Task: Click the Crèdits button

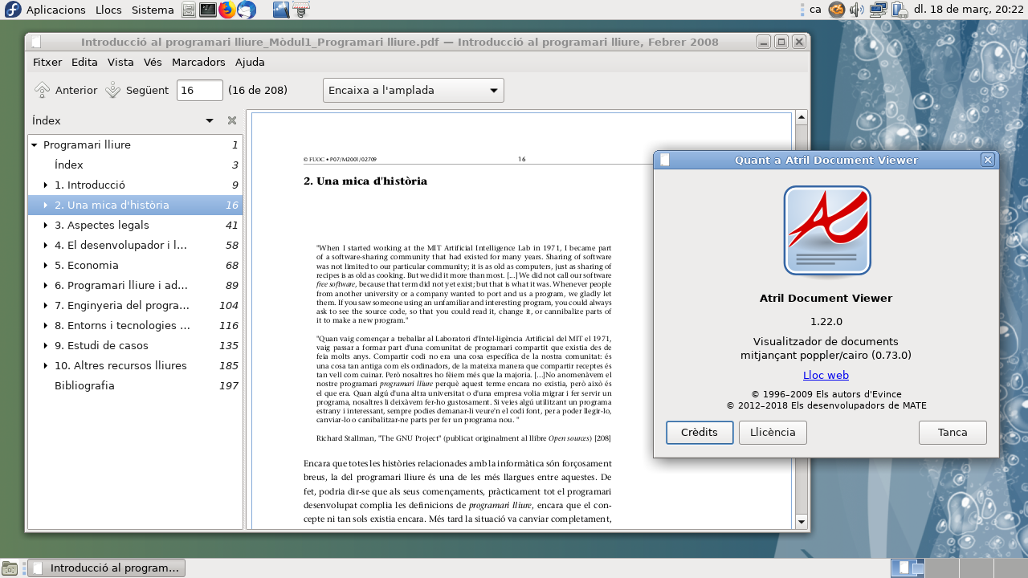Action: click(x=700, y=433)
